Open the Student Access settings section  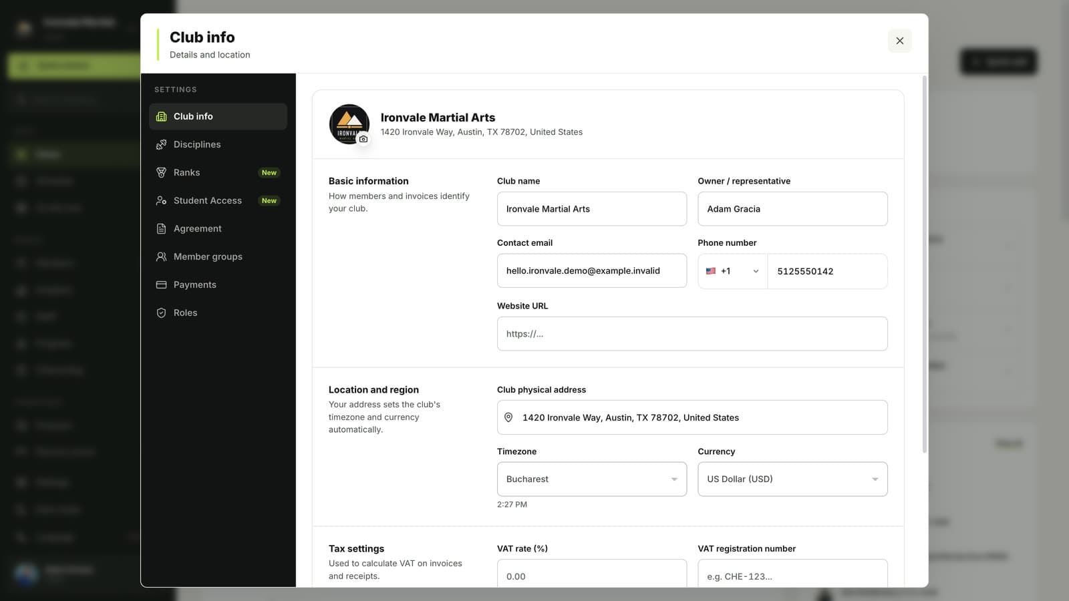point(218,200)
